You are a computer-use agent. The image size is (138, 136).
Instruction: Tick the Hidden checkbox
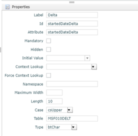[49, 50]
